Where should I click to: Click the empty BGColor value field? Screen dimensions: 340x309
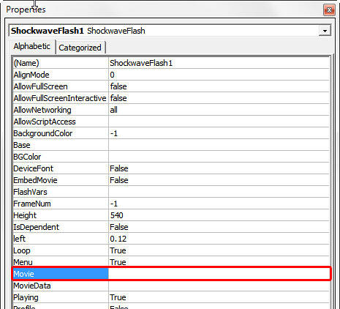219,157
